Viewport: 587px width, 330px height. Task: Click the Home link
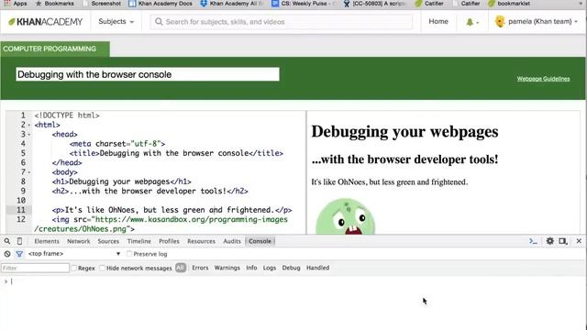438,22
